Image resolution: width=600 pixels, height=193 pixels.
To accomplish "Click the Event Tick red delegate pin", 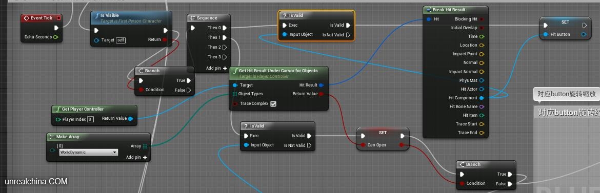I will click(x=58, y=18).
